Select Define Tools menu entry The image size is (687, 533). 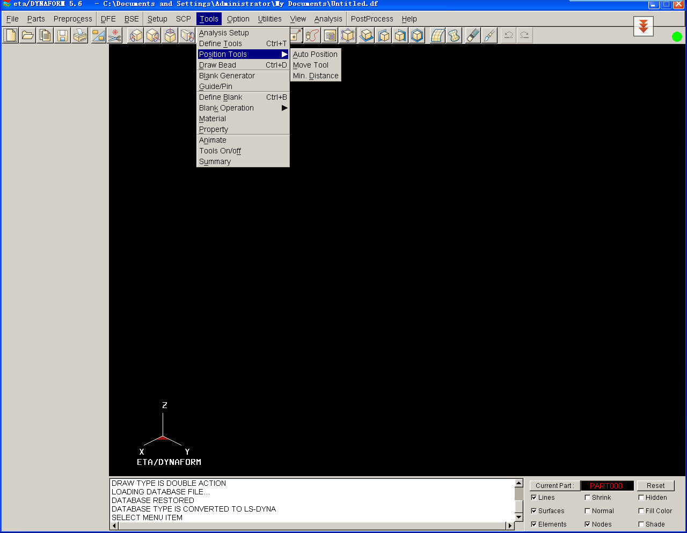click(243, 43)
